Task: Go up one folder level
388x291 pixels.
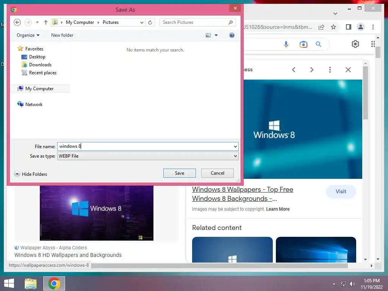Action: coord(46,22)
